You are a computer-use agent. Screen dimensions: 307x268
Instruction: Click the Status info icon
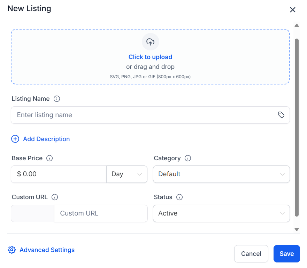point(179,197)
